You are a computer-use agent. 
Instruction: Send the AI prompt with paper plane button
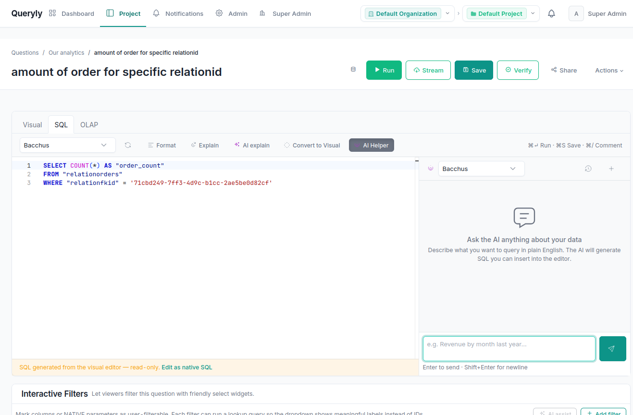(612, 349)
